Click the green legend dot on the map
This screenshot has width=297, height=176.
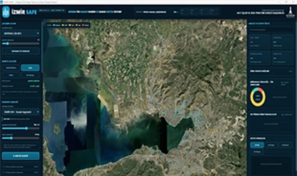click(54, 25)
